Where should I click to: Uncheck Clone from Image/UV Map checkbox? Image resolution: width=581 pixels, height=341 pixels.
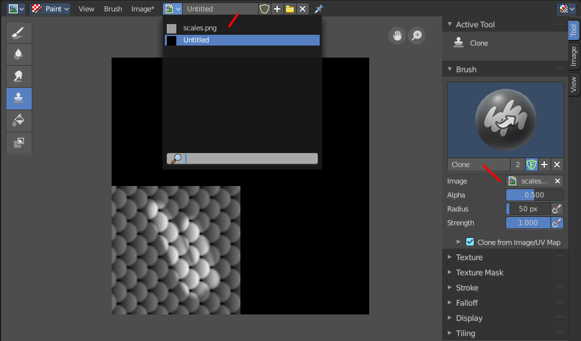(470, 242)
